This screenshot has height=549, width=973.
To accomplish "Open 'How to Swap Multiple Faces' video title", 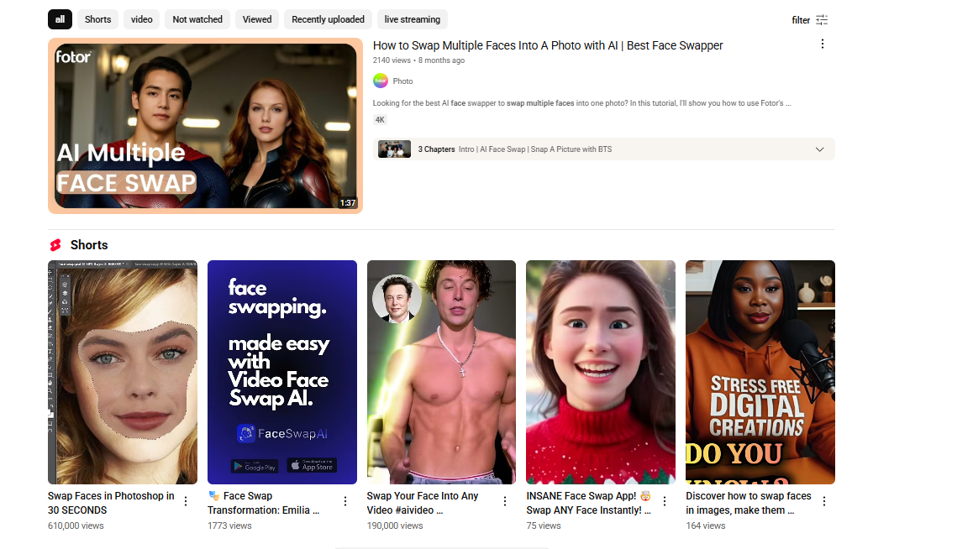I will point(547,45).
